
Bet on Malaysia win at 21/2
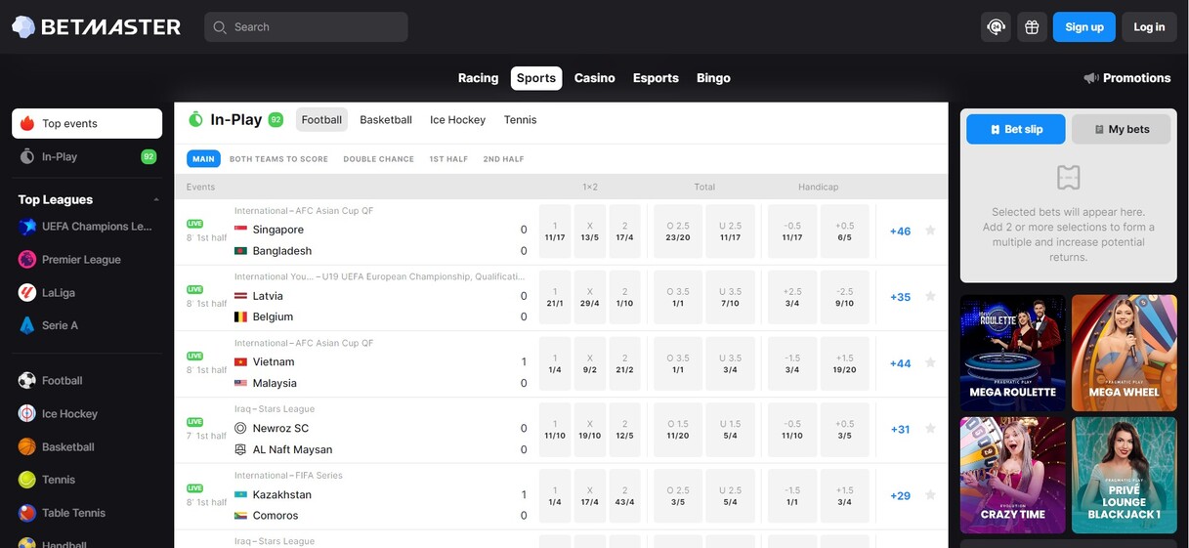624,363
